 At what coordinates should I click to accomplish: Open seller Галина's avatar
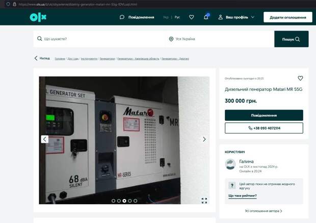coord(230,164)
